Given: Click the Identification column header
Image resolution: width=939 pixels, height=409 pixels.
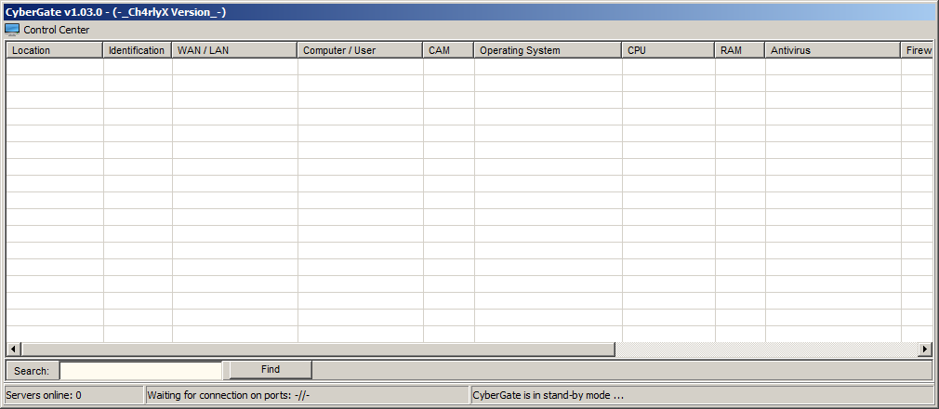Looking at the screenshot, I should coord(137,50).
